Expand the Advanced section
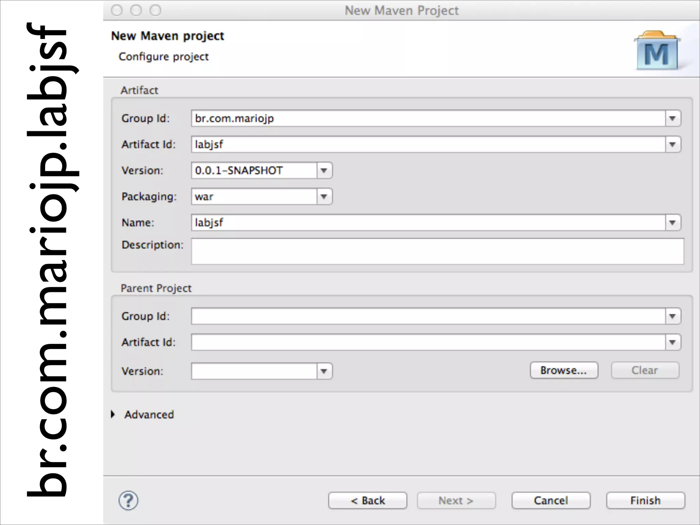Viewport: 700px width, 525px height. pos(113,415)
